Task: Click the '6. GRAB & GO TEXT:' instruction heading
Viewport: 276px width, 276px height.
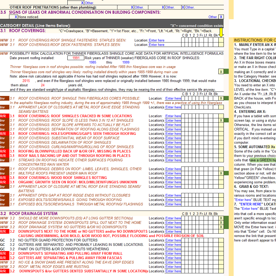Action: 252,187
